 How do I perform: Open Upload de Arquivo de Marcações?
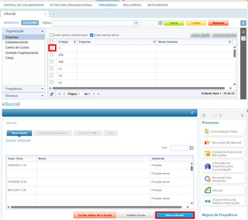223,154
